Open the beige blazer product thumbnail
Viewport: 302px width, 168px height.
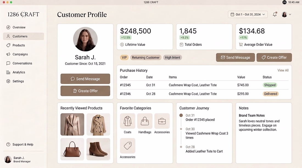click(72, 124)
